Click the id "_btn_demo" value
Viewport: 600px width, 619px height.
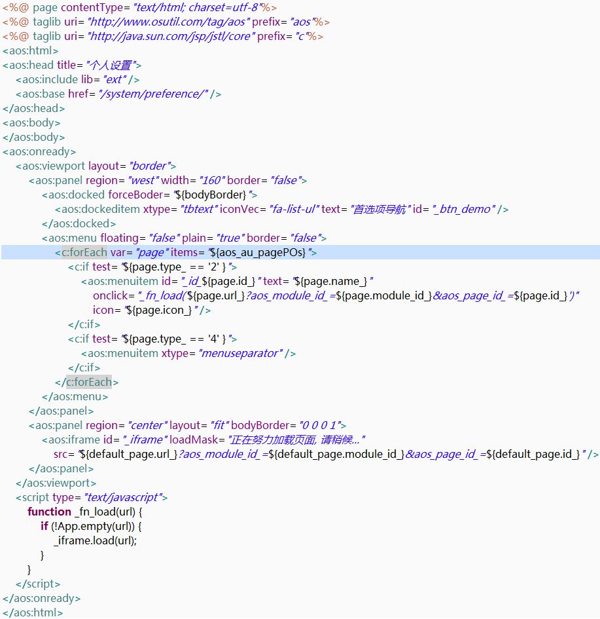pos(463,209)
